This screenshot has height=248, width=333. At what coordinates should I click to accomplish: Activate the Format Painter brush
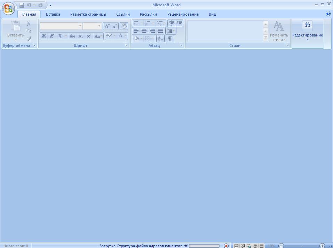click(29, 39)
